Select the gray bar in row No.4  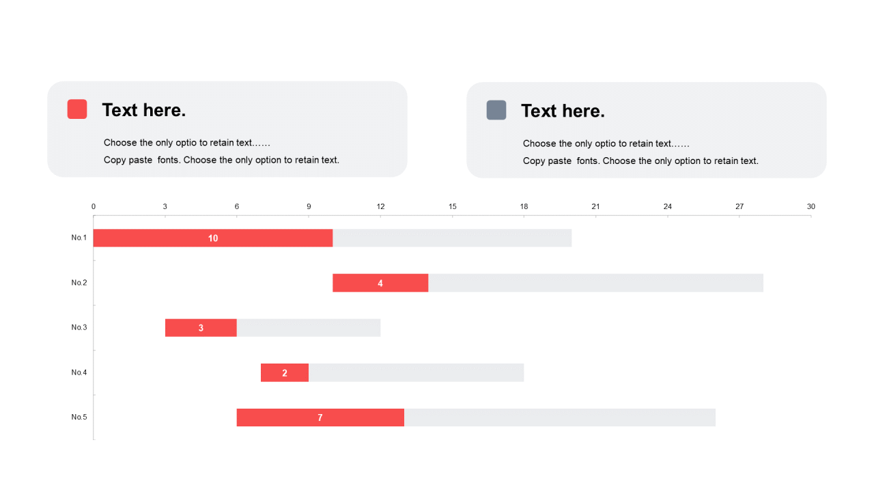[416, 372]
